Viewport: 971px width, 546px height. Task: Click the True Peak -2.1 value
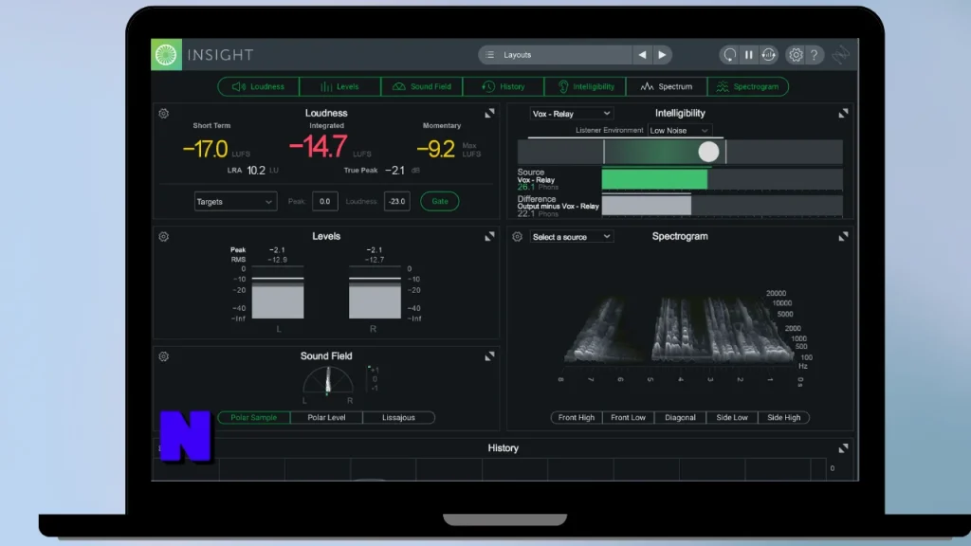coord(394,171)
